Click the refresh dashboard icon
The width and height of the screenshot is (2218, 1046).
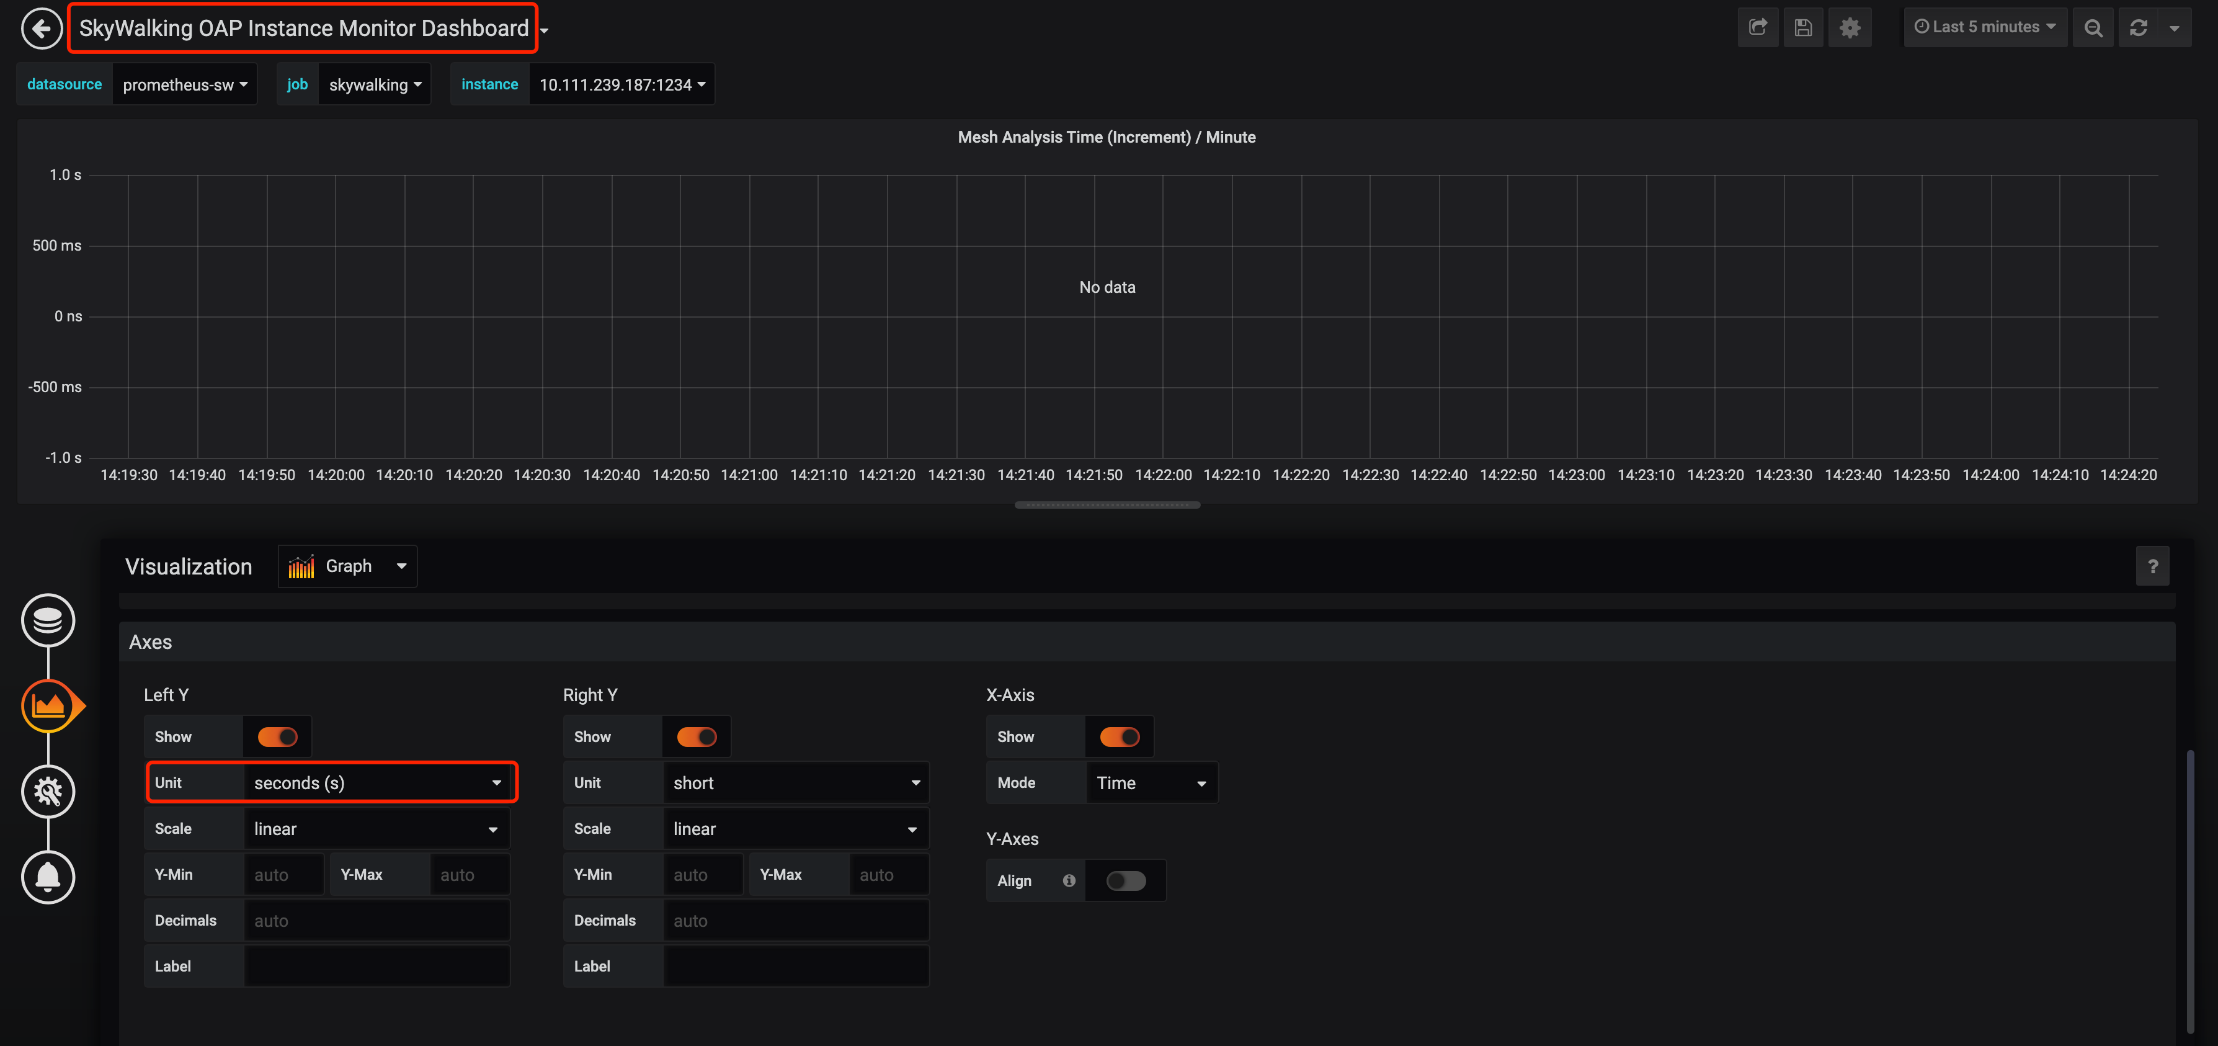[2138, 27]
